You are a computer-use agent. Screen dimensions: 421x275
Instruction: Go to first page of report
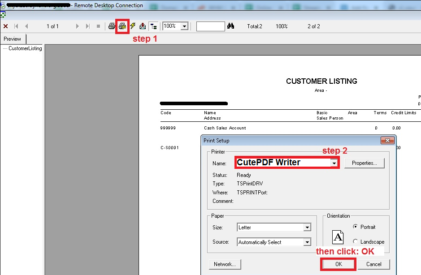click(17, 26)
